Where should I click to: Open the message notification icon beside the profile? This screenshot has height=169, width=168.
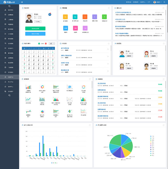(x=50, y=14)
